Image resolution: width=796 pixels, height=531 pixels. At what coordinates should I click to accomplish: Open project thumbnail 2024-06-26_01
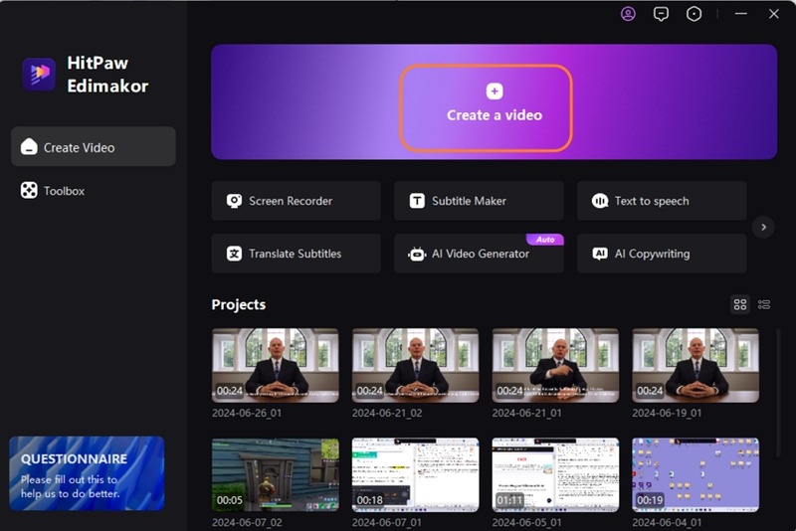pos(276,365)
